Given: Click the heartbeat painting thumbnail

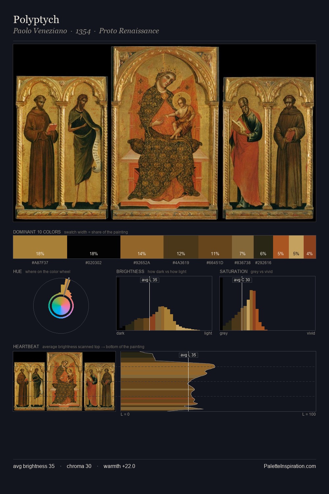Looking at the screenshot, I should click(64, 381).
